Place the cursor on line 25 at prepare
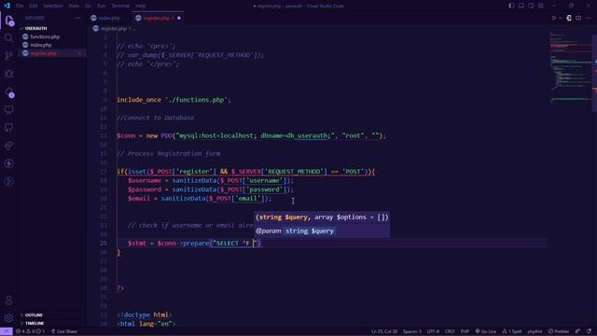This screenshot has width=597, height=336. click(196, 243)
